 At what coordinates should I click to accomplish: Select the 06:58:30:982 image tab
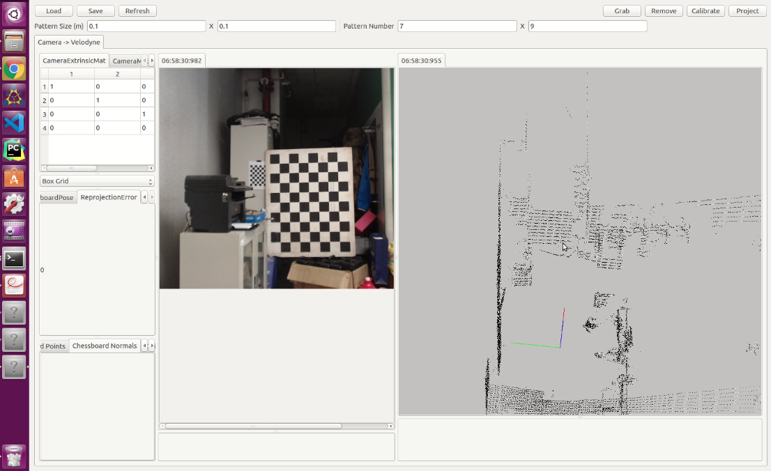[x=181, y=61]
